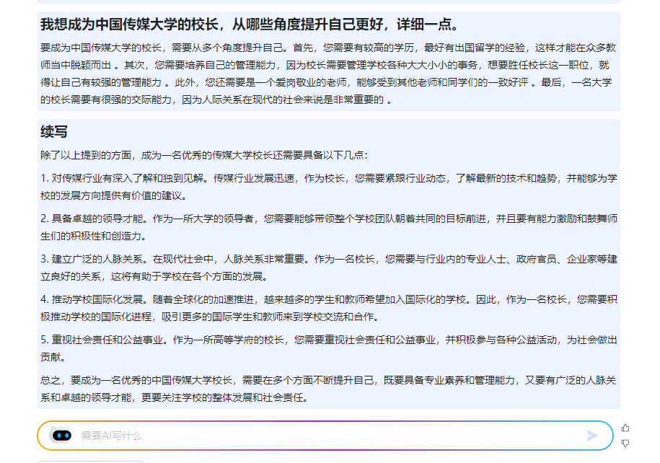Image resolution: width=660 pixels, height=463 pixels.
Task: Click item '1. 对传媒行业有深入了解和独到见解'
Action: (328, 187)
